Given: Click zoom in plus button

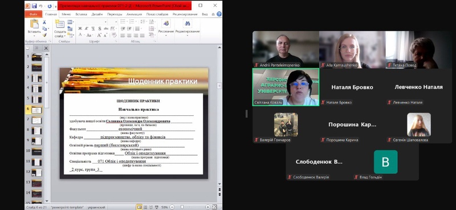Looking at the screenshot, I should click(207, 207).
